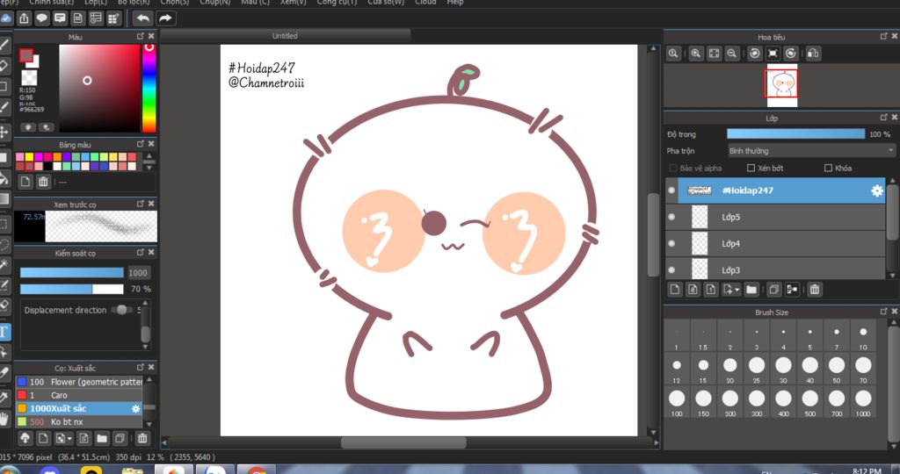900x474 pixels.
Task: Hide the Lớp3 layer
Action: (671, 269)
